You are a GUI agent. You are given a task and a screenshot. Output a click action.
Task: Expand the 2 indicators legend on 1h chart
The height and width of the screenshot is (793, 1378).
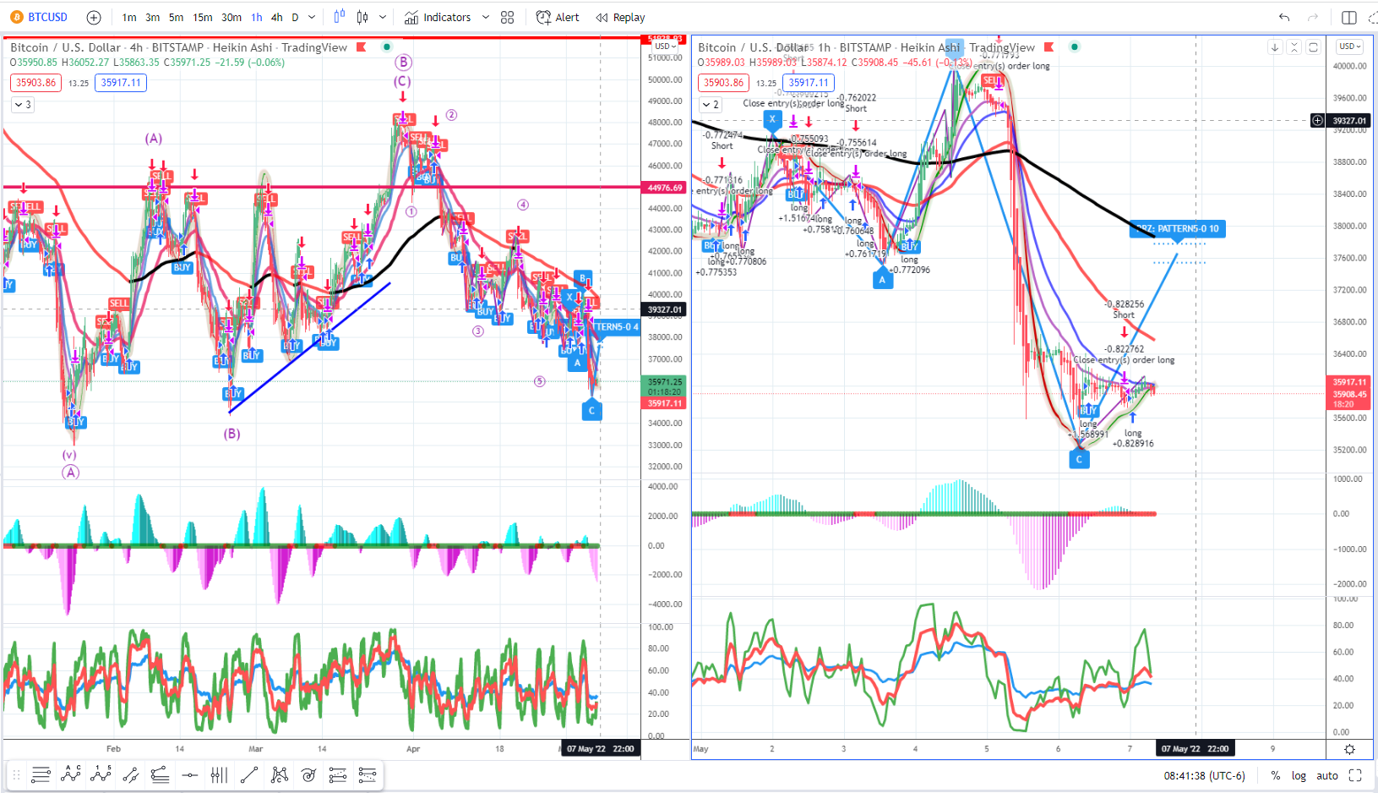click(x=711, y=105)
